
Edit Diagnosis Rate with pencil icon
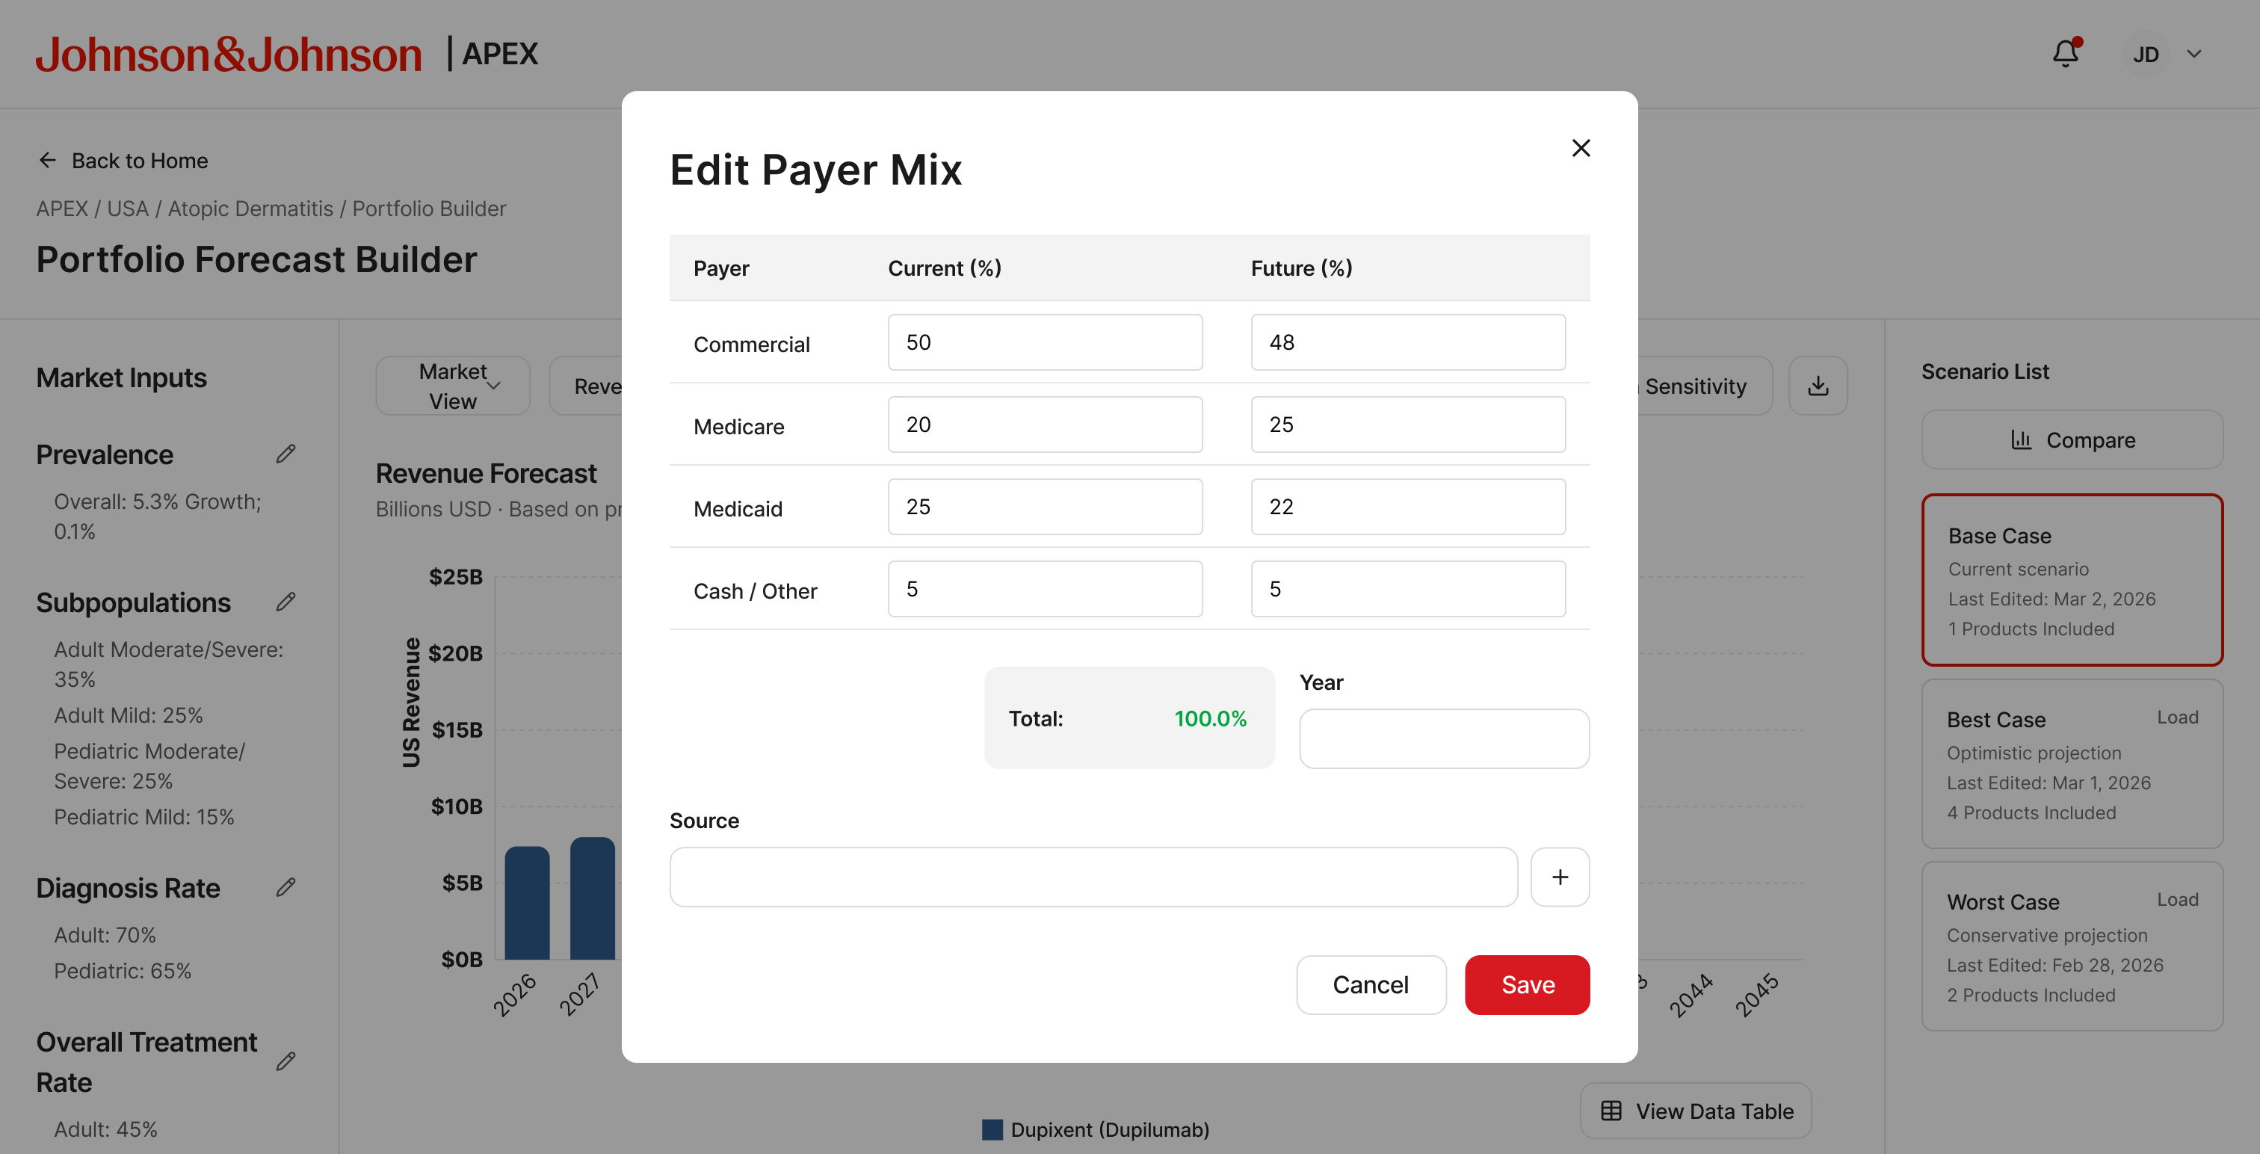pyautogui.click(x=286, y=887)
